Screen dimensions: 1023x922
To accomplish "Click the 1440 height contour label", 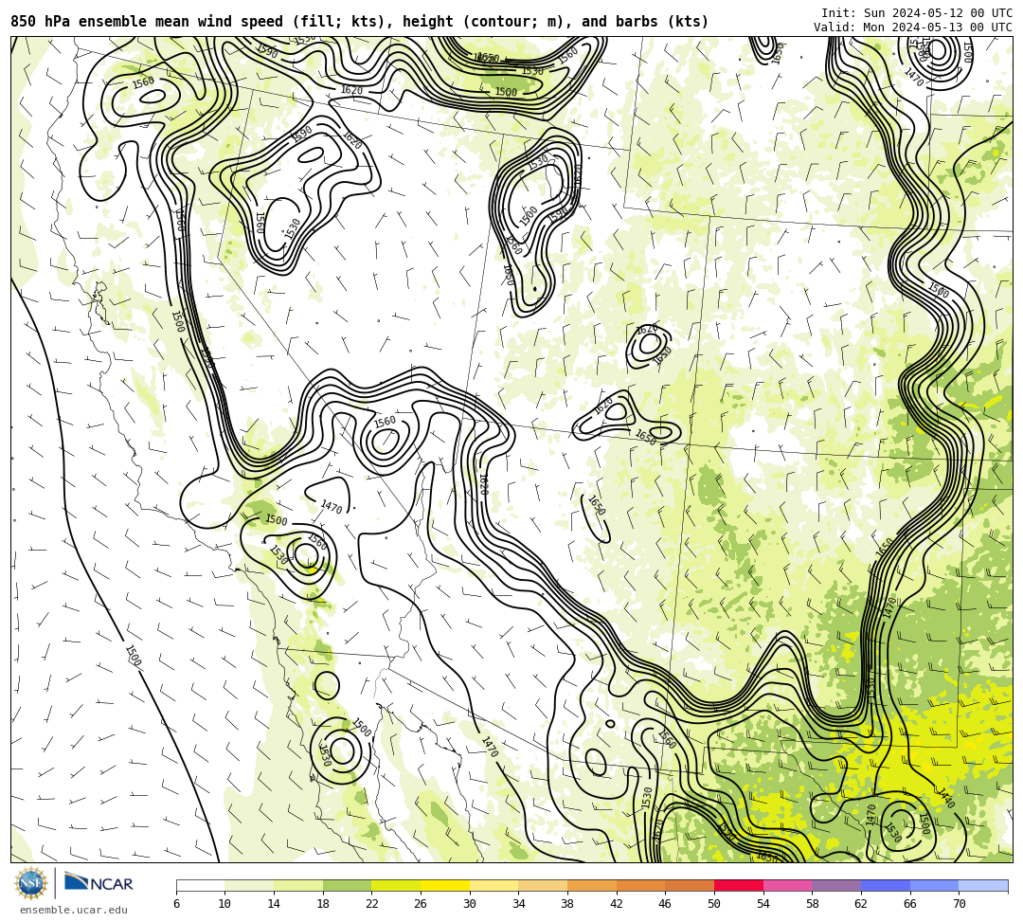I will pyautogui.click(x=945, y=797).
